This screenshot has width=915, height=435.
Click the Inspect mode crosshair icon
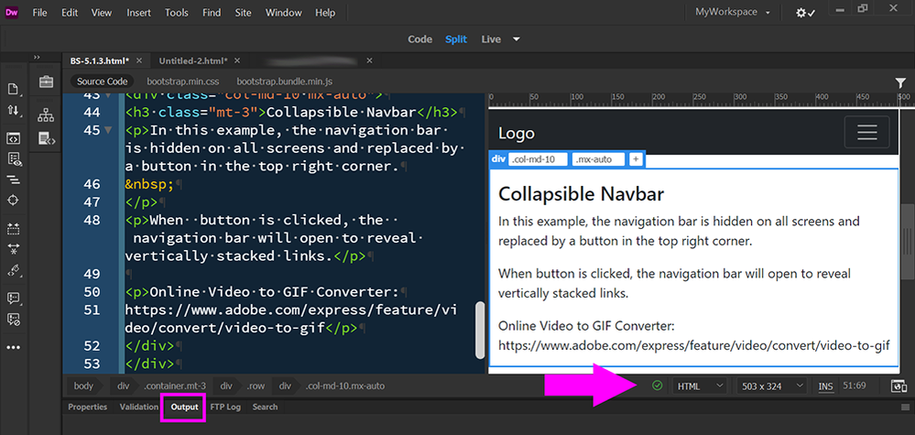click(14, 200)
